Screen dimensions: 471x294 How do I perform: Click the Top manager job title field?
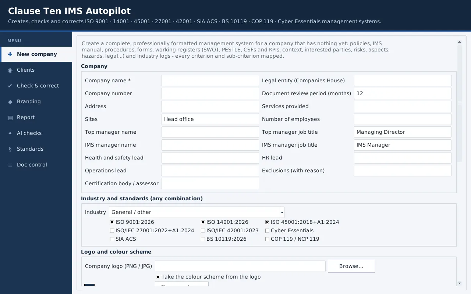403,132
